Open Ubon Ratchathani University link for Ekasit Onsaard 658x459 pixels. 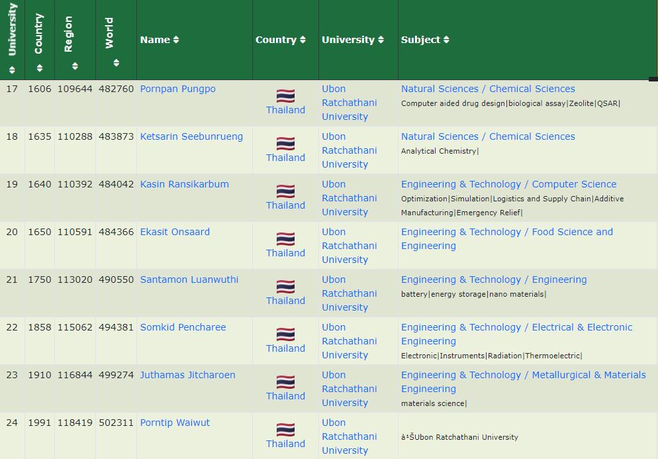tap(349, 246)
